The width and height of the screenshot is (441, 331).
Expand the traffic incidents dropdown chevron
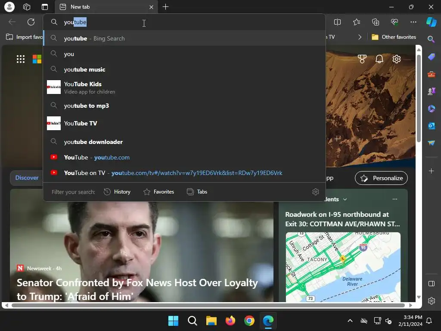[x=345, y=199]
